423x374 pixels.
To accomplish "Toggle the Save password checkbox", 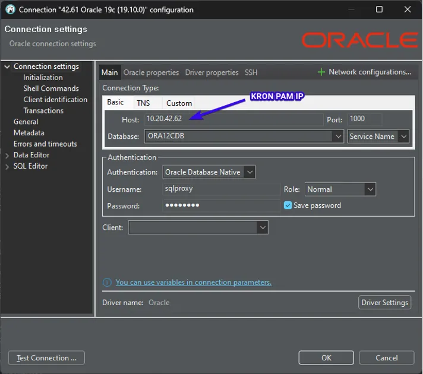I will click(288, 205).
